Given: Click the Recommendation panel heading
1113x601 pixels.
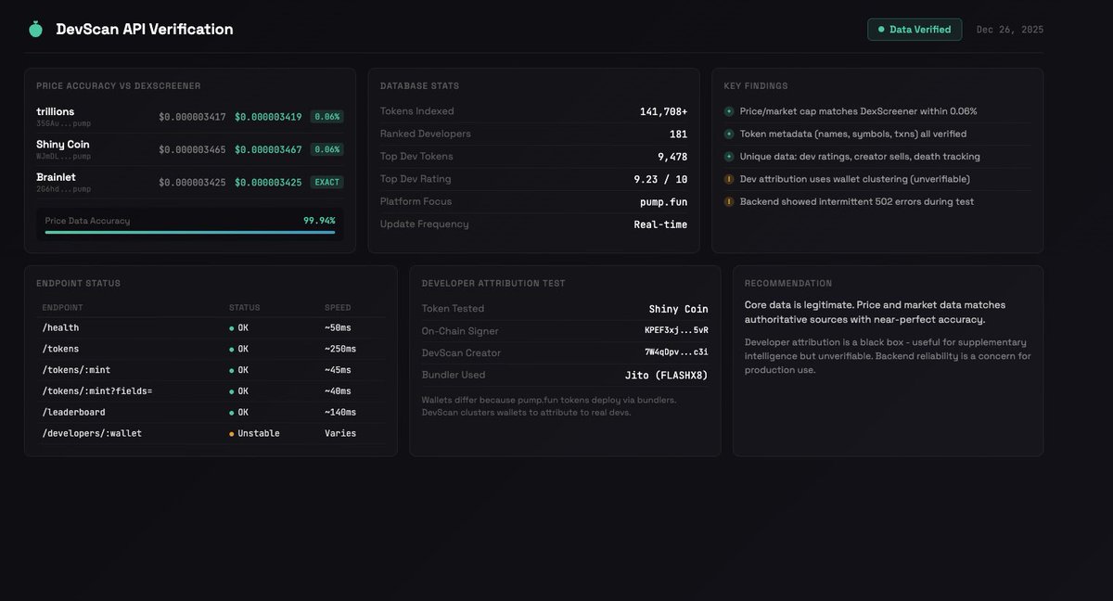Looking at the screenshot, I should [x=788, y=284].
